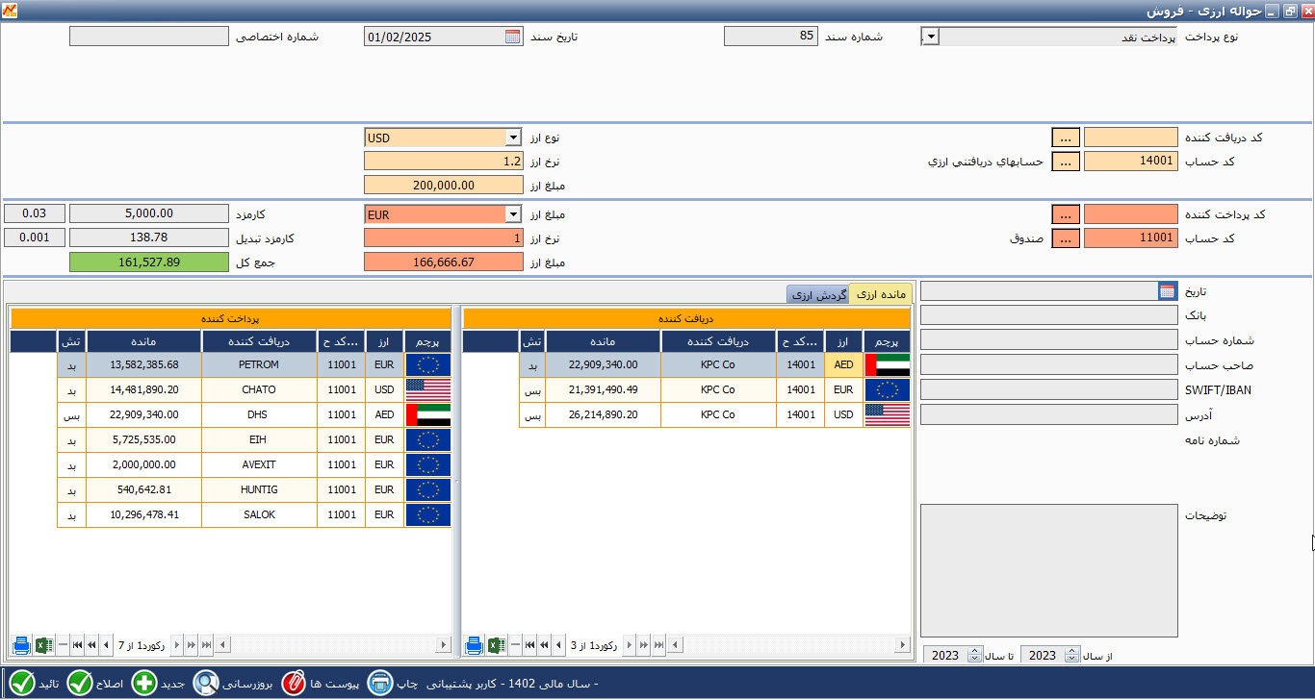
Task: Open calendar picker for تاریخ سند
Action: 512,37
